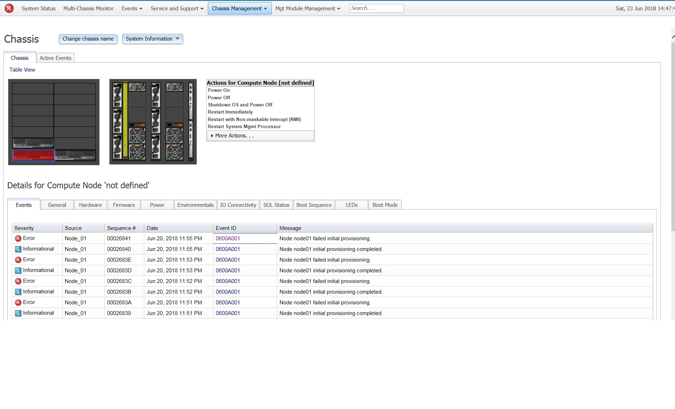Open Mgt Module Management dropdown menu

click(x=308, y=8)
